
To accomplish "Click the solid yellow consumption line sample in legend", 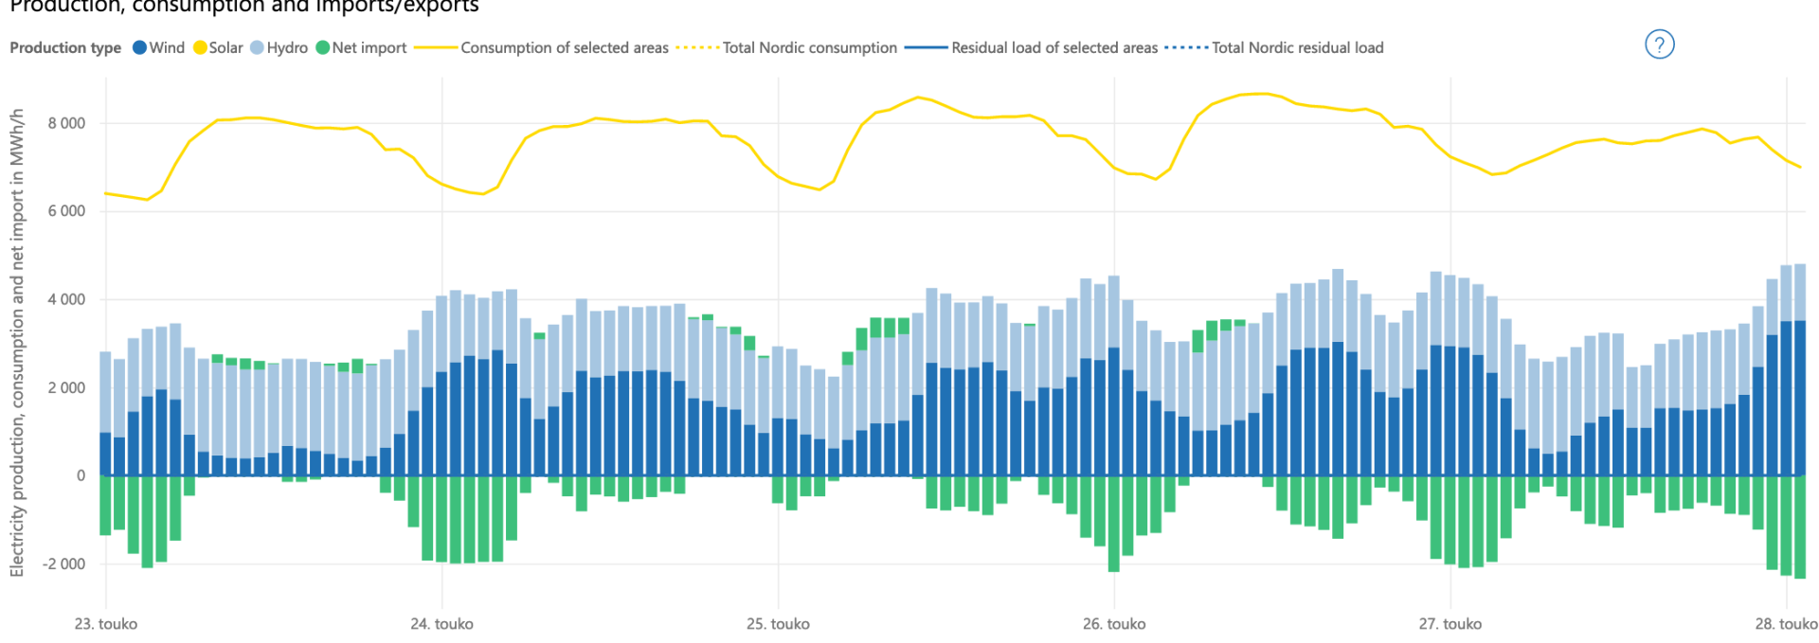I will click(x=436, y=48).
